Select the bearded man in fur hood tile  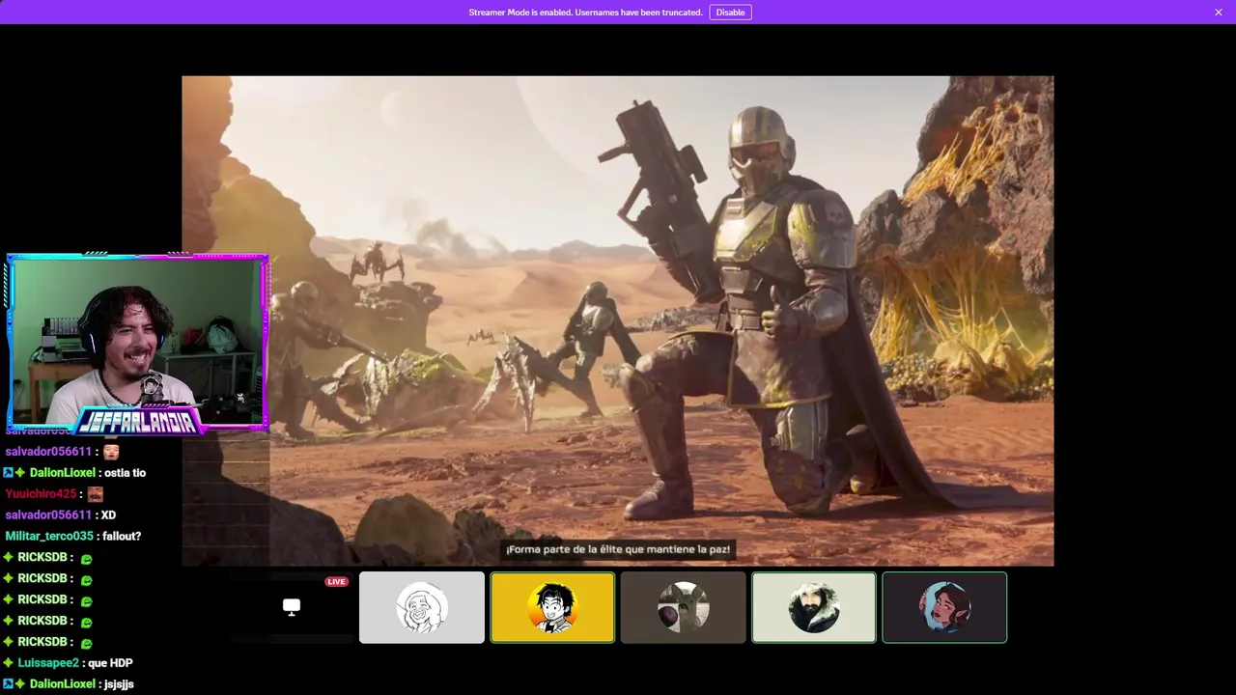(x=814, y=607)
